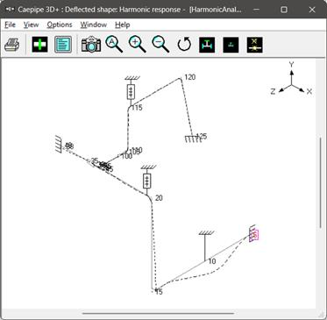Open the File menu
Image resolution: width=327 pixels, height=320 pixels.
coord(10,25)
